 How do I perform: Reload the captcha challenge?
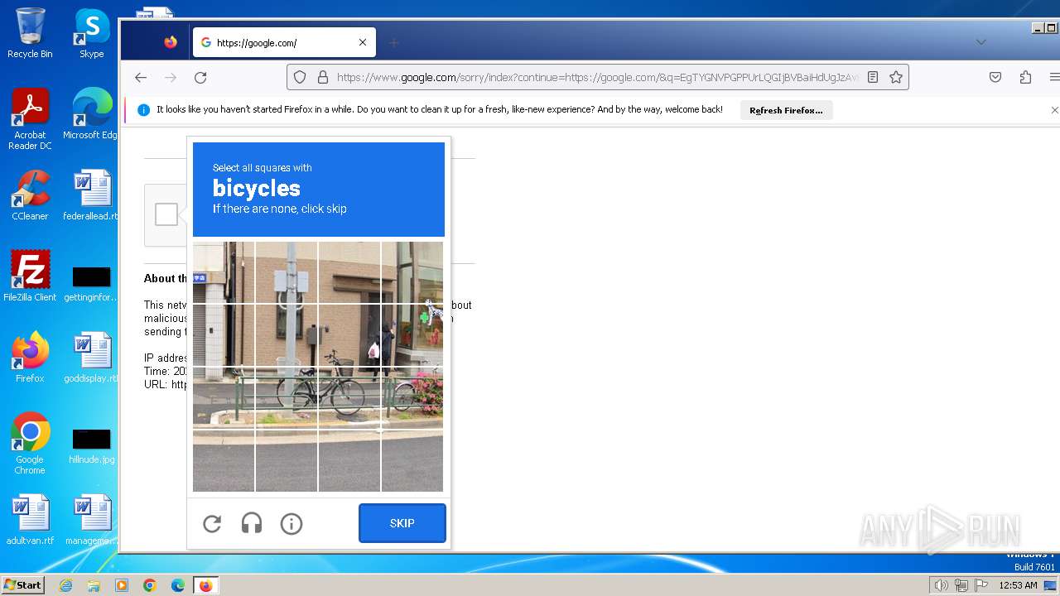tap(212, 523)
